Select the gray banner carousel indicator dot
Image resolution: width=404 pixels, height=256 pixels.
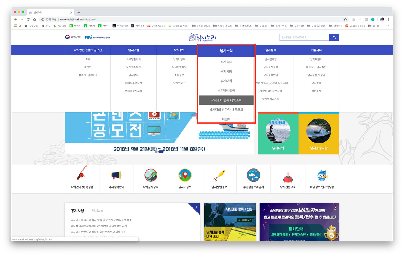pos(156,152)
